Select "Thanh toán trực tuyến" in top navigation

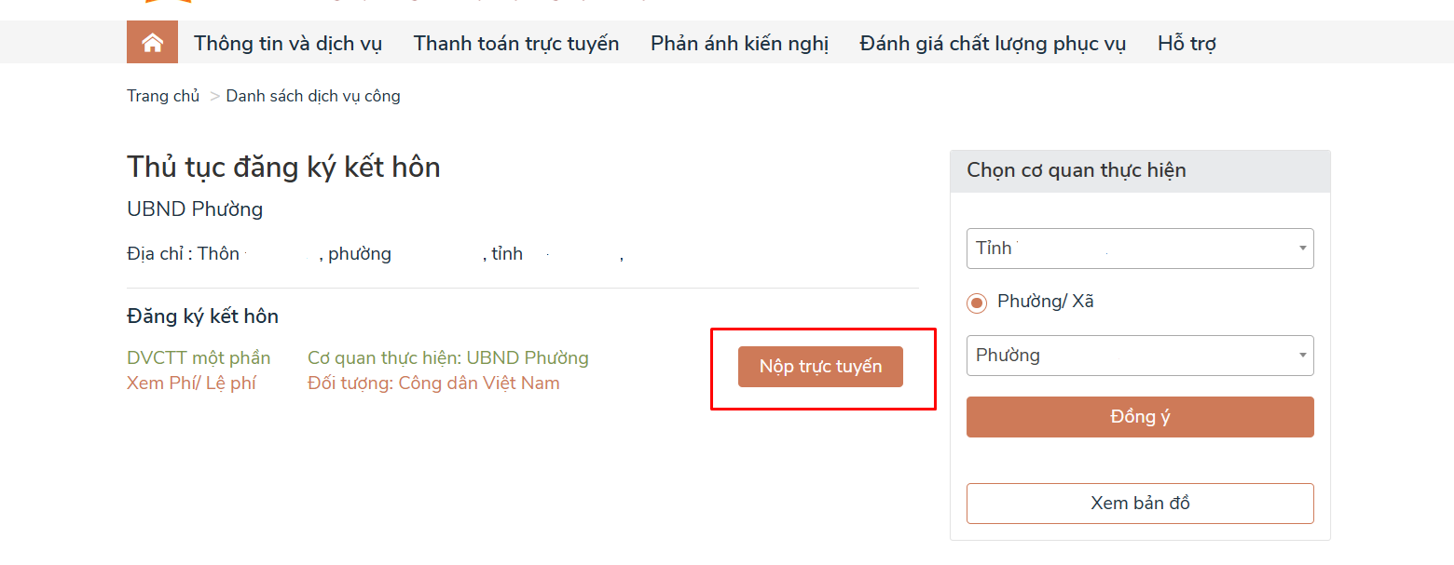pos(516,42)
